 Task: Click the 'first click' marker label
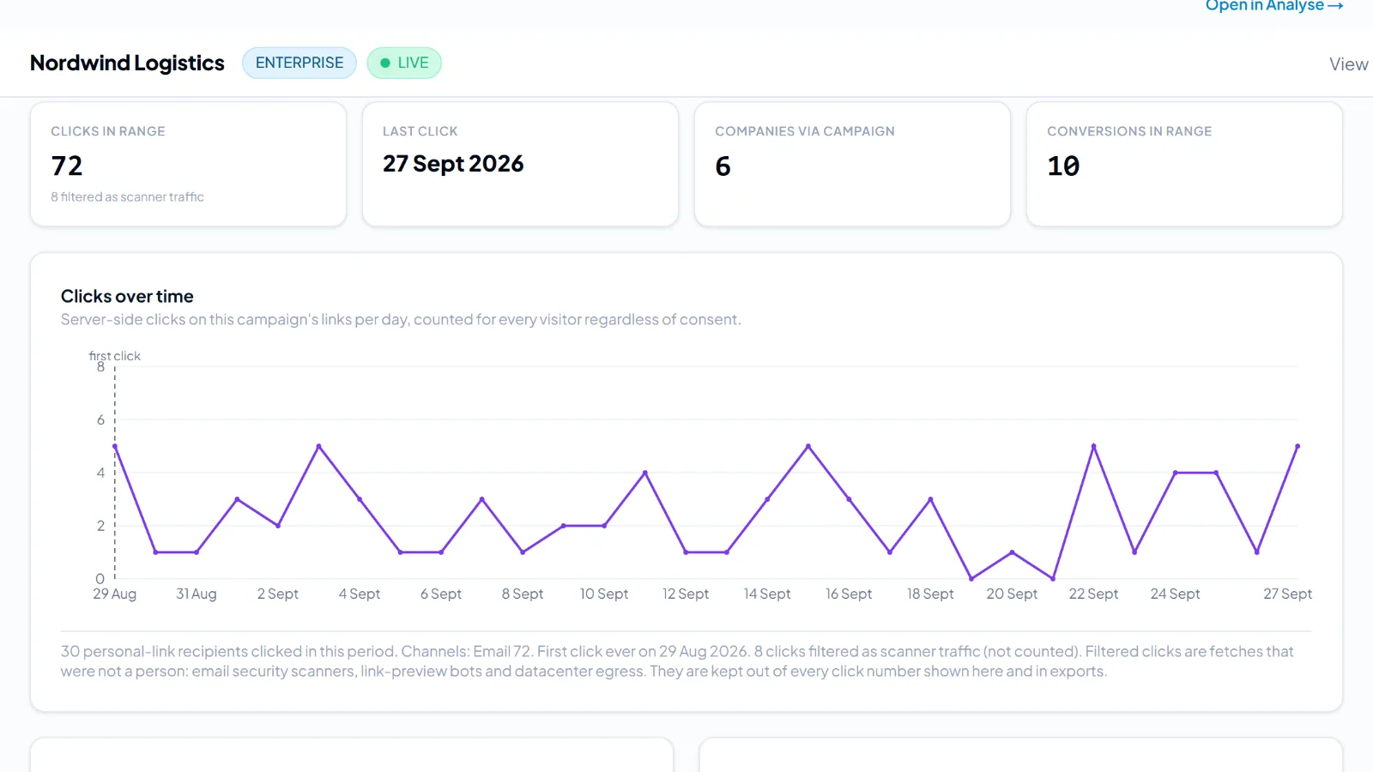pyautogui.click(x=114, y=355)
